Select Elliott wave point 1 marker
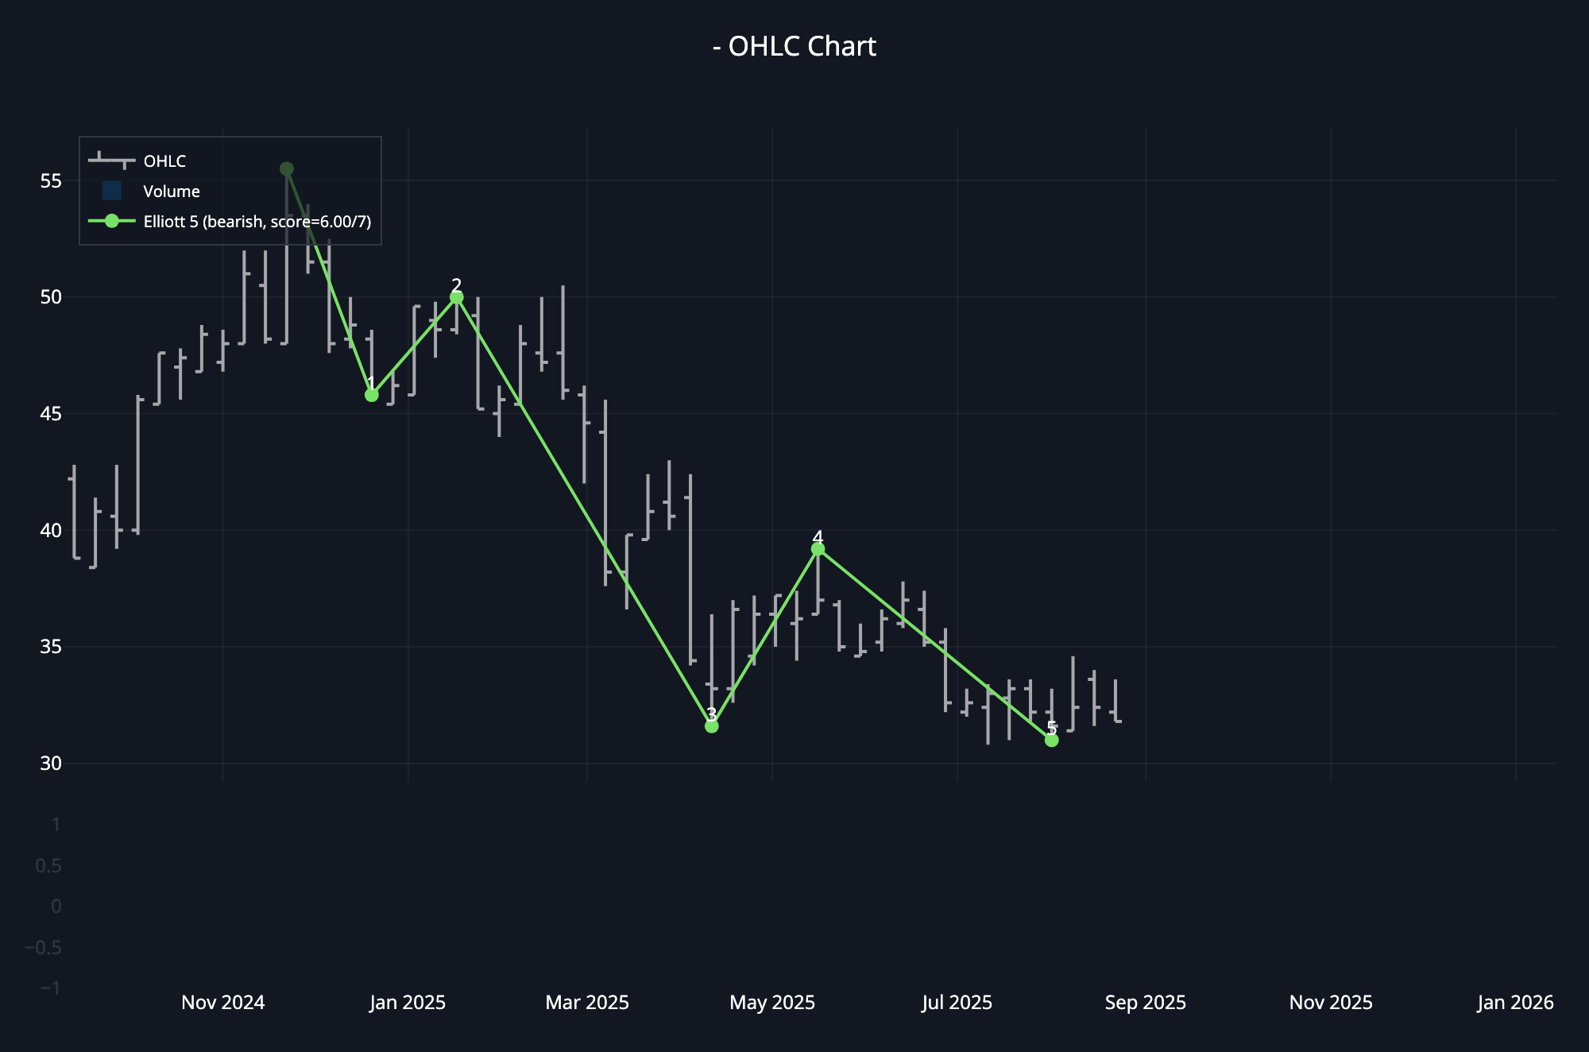 click(372, 395)
